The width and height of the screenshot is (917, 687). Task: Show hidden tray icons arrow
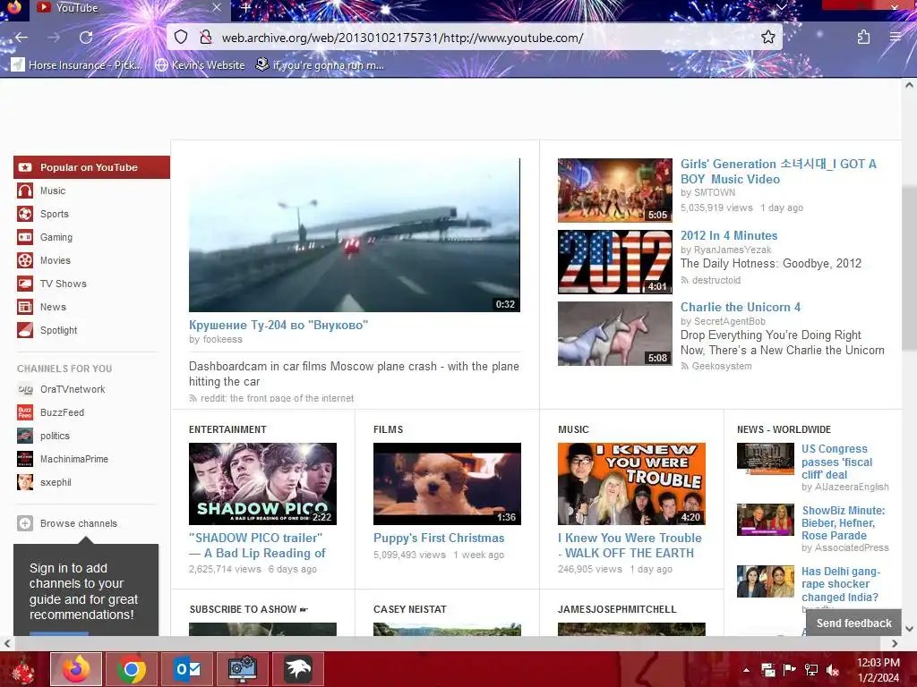(x=746, y=670)
